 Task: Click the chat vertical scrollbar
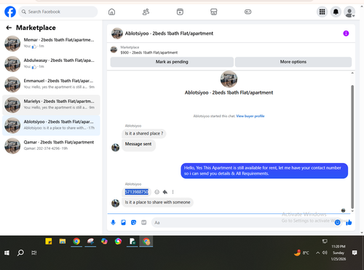(352, 147)
